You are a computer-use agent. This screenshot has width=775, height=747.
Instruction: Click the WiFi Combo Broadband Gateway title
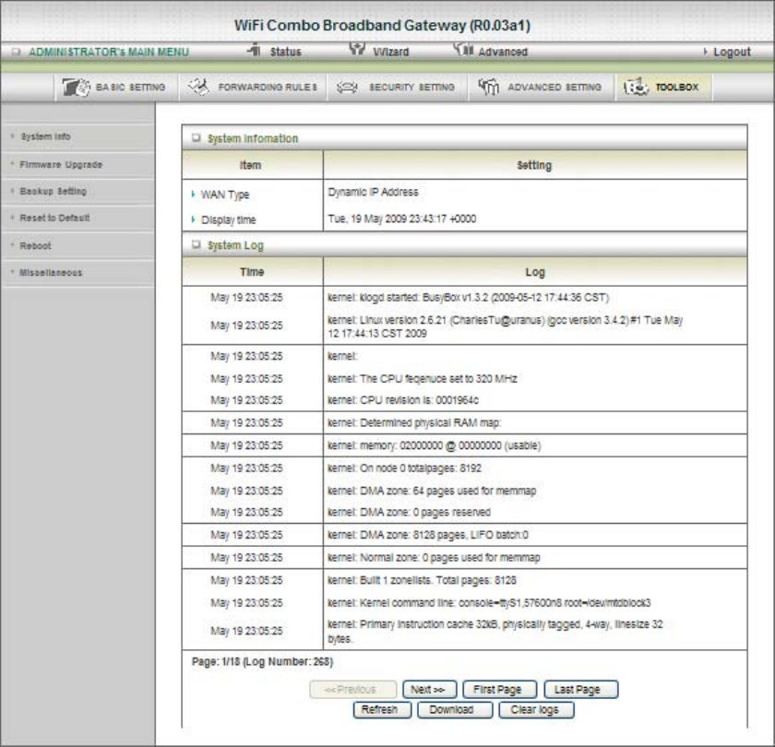382,25
